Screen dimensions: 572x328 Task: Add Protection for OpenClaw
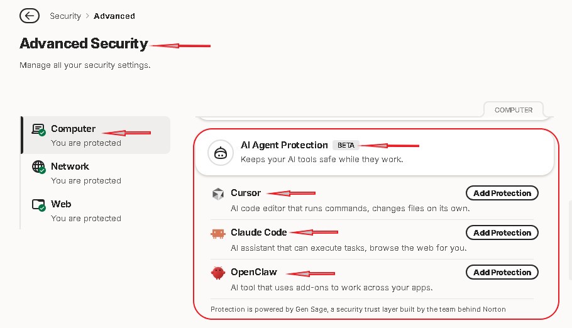(x=502, y=272)
